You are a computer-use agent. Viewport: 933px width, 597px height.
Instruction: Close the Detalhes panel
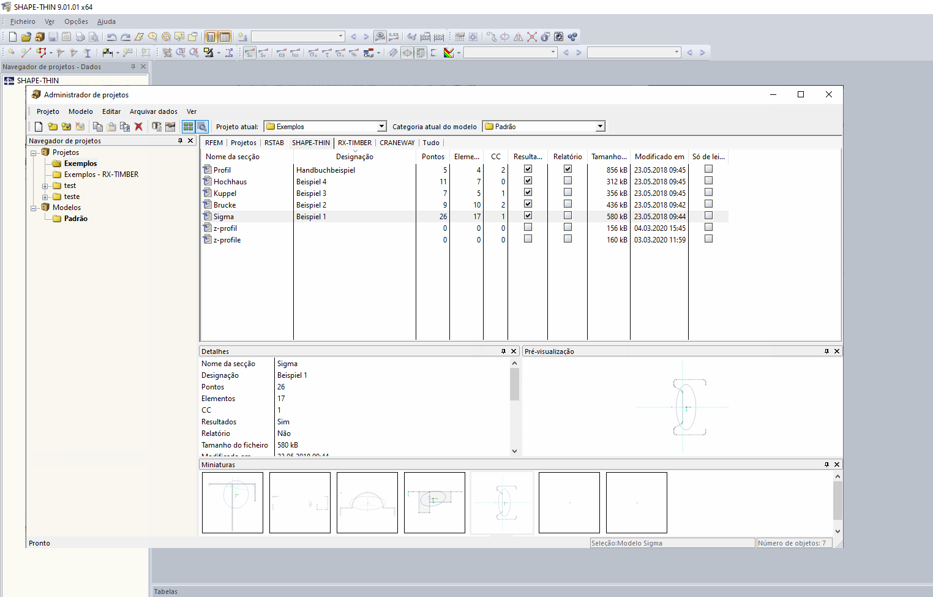point(514,351)
